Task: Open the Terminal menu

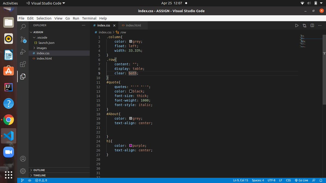Action: pyautogui.click(x=89, y=18)
